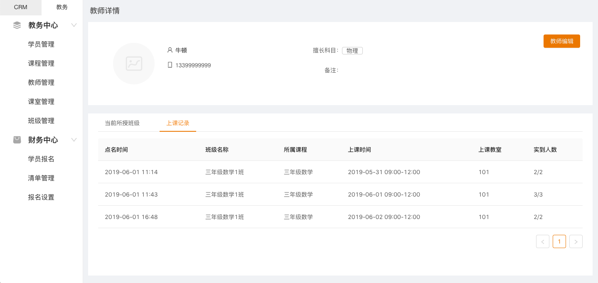Collapse the 教务中心 menu chevron

(74, 25)
